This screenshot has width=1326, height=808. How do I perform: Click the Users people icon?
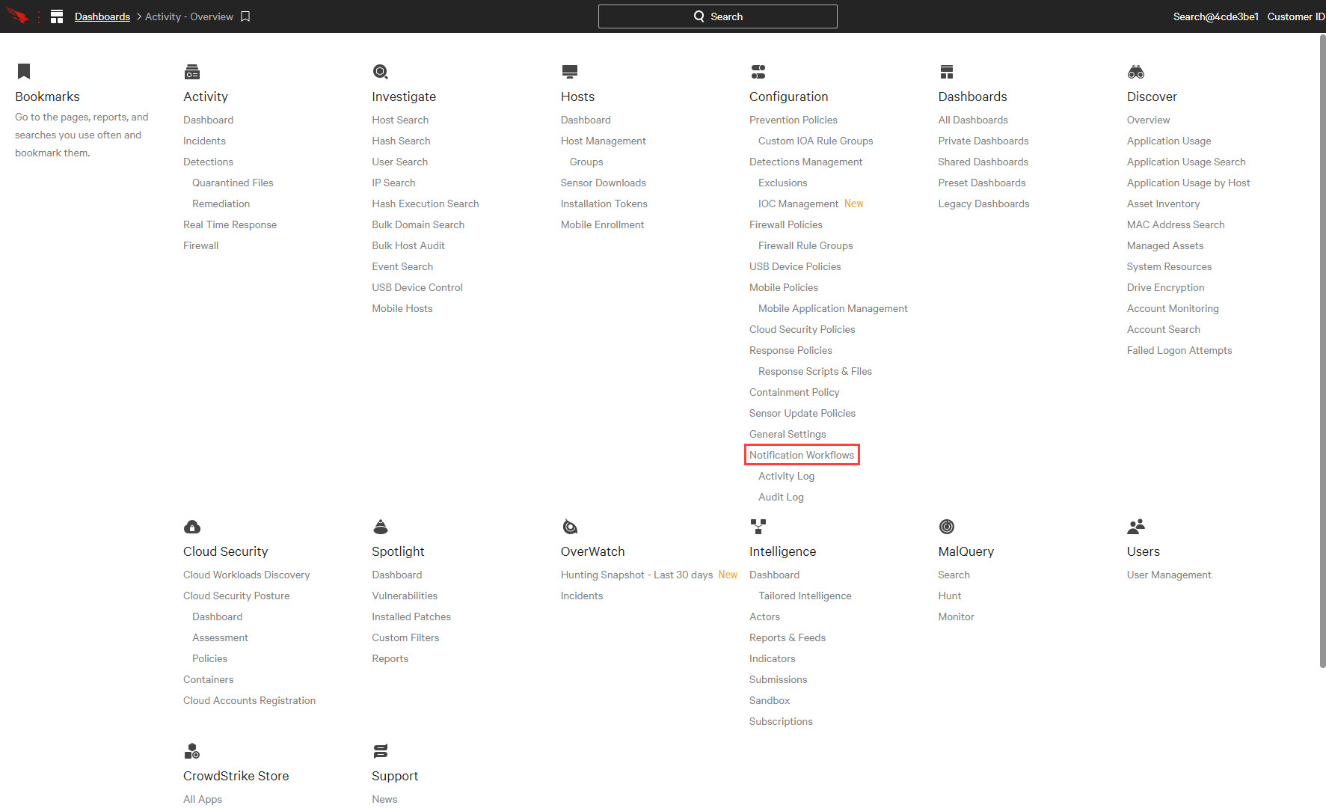pos(1135,527)
